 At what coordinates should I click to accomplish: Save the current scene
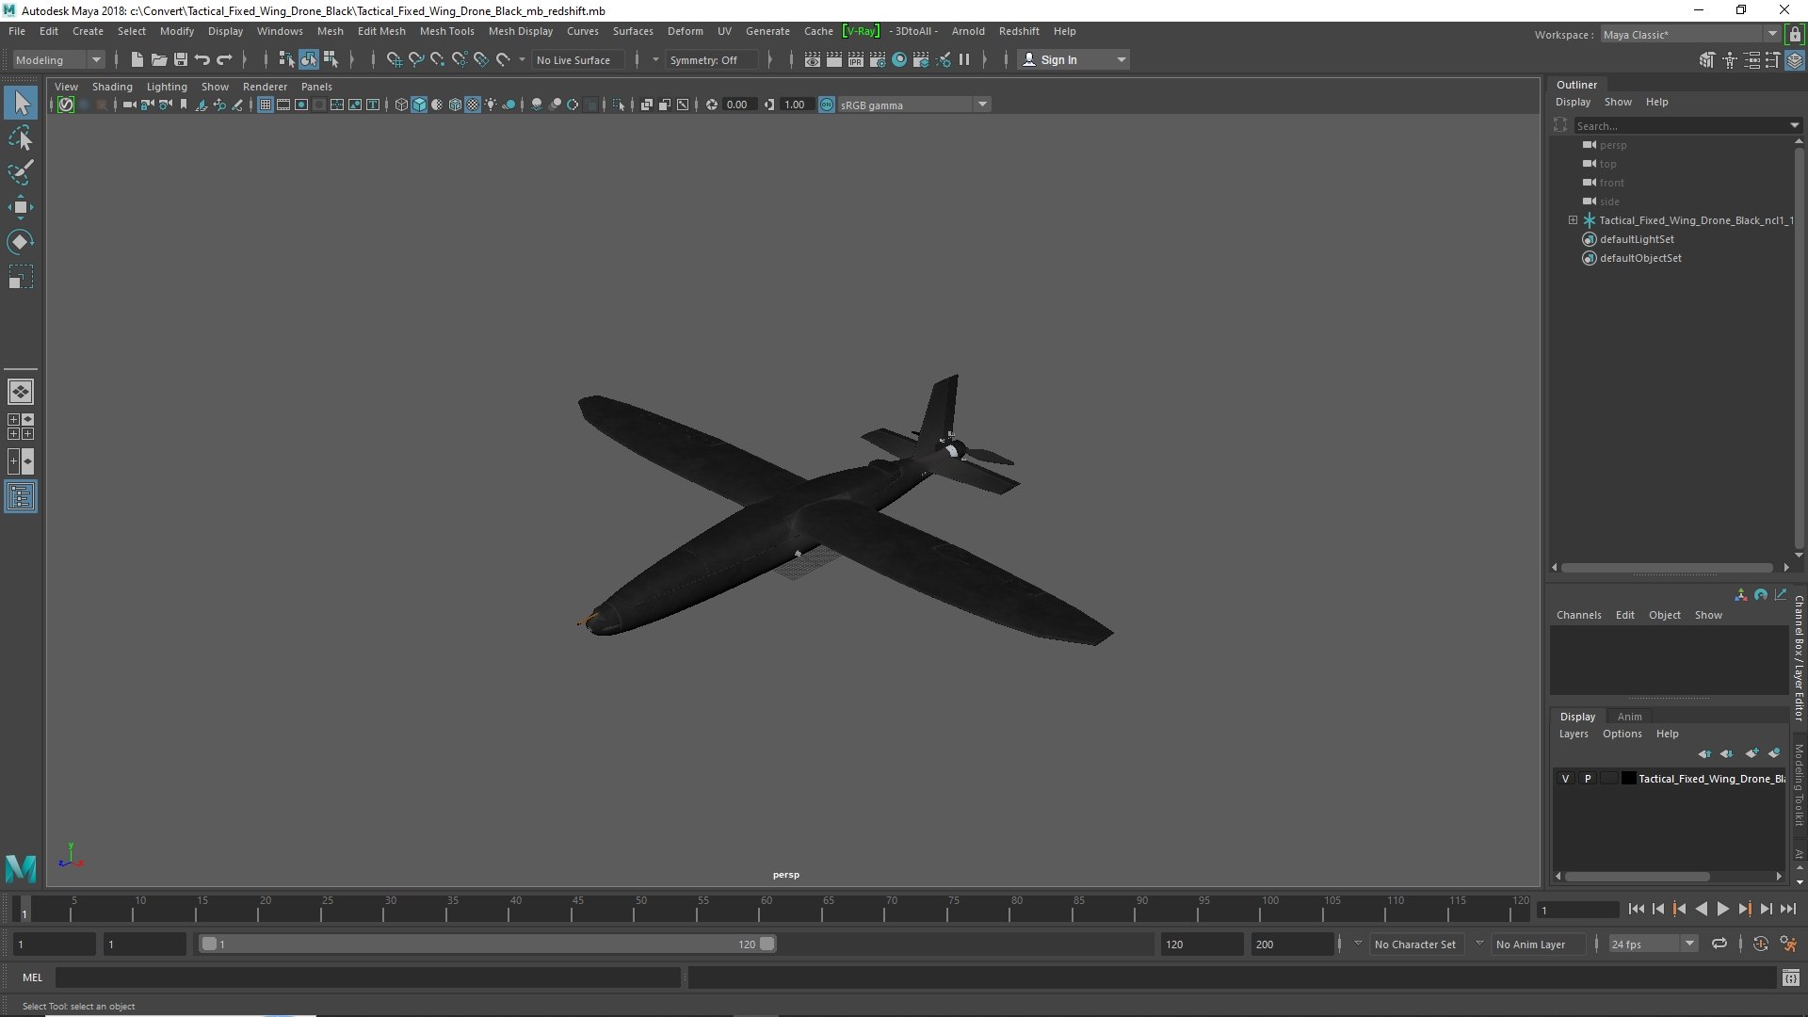click(180, 59)
